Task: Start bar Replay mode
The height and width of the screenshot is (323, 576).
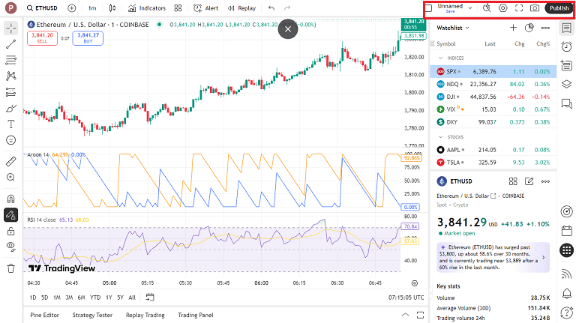Action: click(241, 8)
